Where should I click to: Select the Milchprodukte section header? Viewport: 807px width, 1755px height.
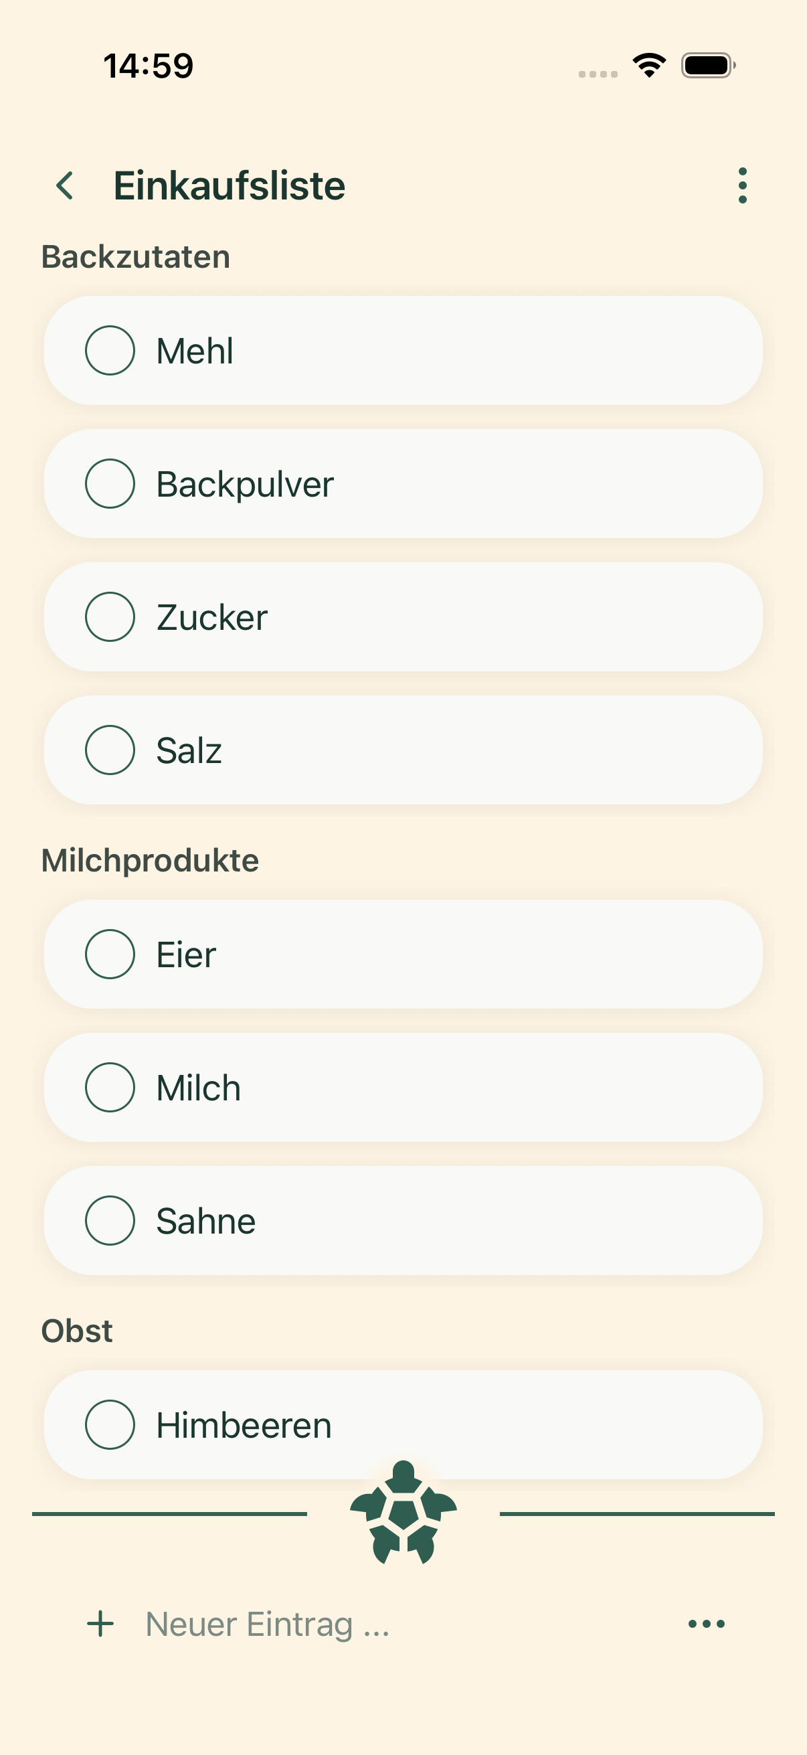tap(151, 860)
